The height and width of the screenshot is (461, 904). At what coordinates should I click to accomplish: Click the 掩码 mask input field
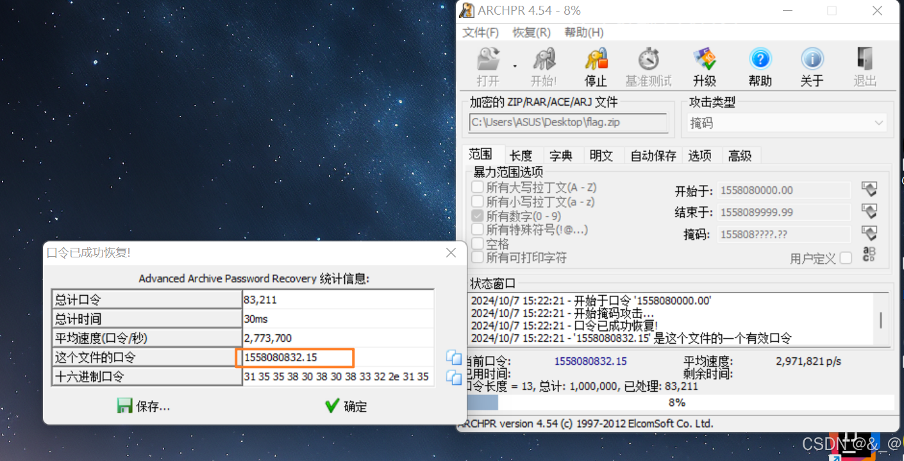783,234
